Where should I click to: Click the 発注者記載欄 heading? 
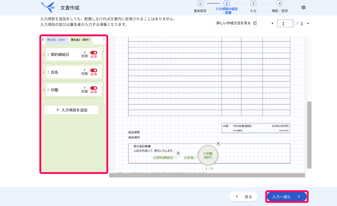(142, 146)
